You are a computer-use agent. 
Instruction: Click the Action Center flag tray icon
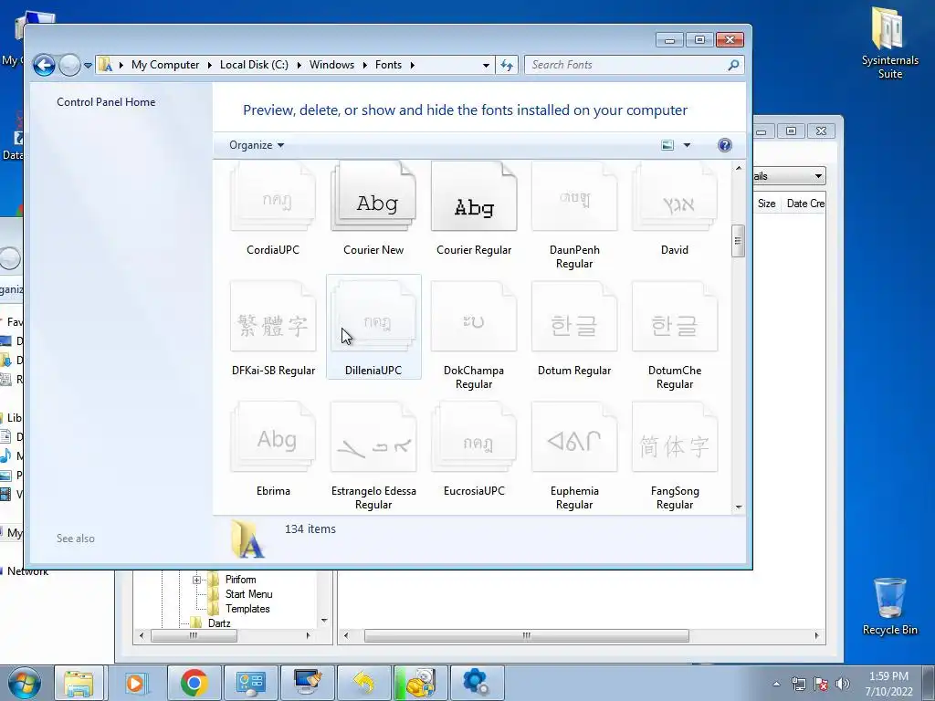coord(821,684)
